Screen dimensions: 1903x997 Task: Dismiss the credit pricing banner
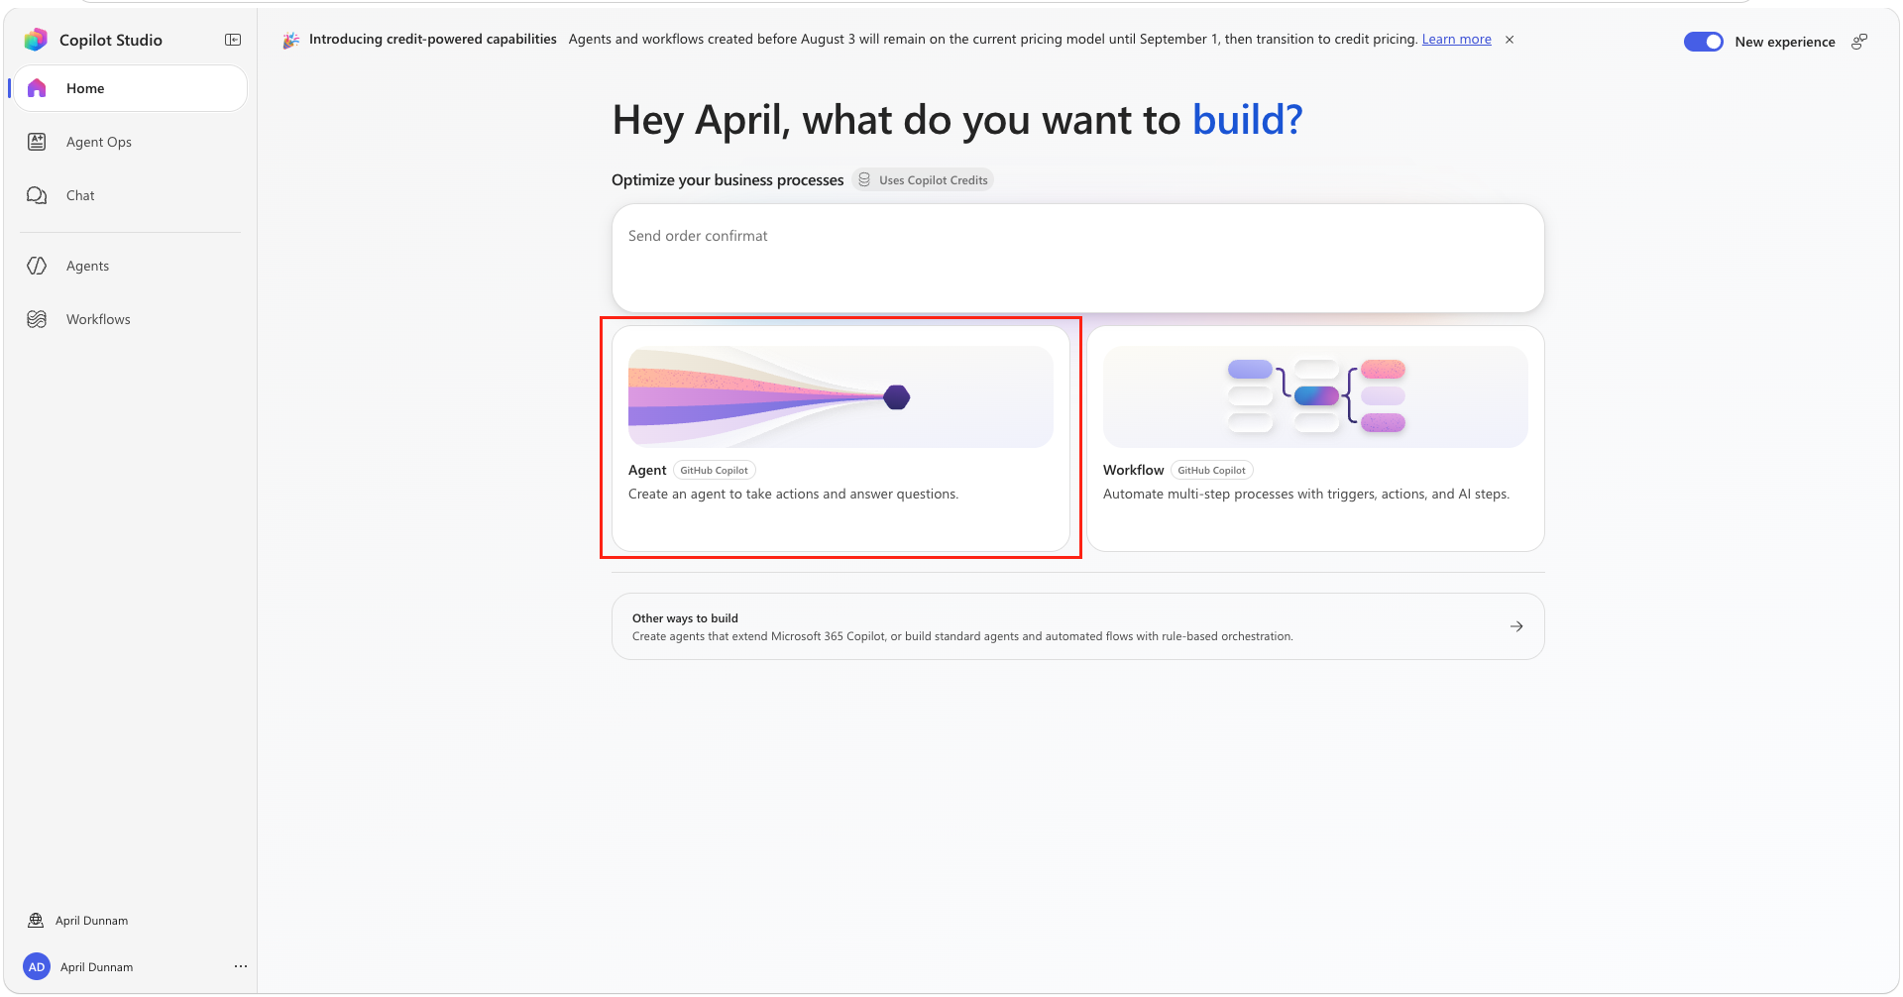[x=1510, y=40]
